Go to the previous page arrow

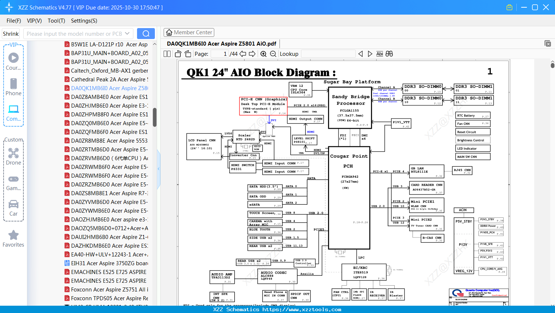point(243,54)
